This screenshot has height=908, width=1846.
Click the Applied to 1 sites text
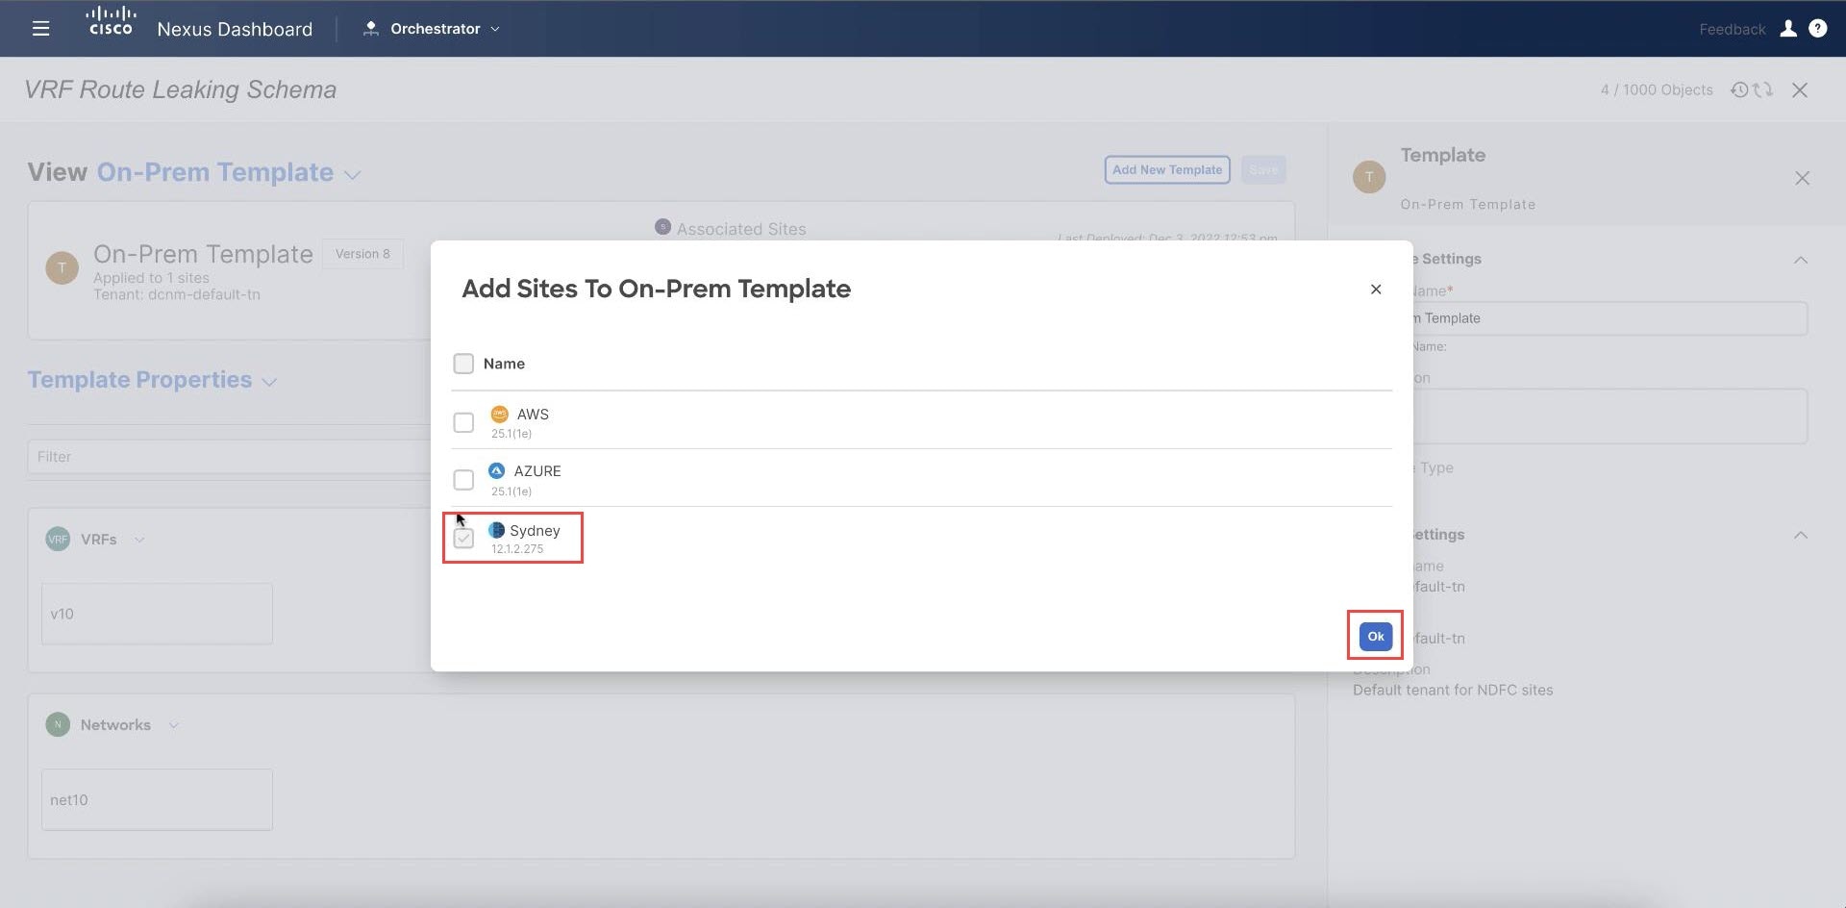pyautogui.click(x=151, y=278)
